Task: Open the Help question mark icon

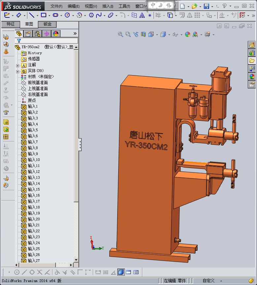Action: click(x=224, y=6)
